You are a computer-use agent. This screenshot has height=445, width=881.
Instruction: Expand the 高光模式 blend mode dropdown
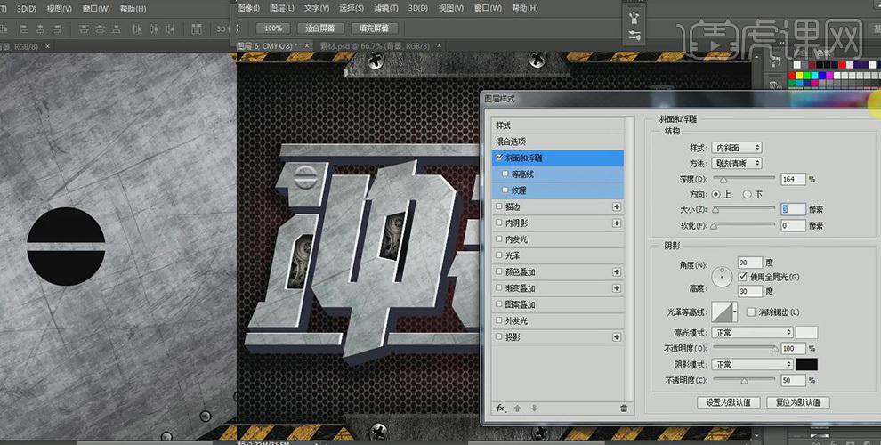pyautogui.click(x=752, y=332)
